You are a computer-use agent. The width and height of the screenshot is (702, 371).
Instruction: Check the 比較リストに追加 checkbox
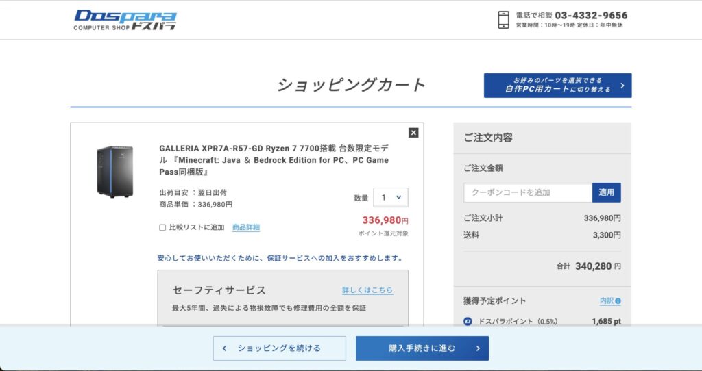(162, 227)
